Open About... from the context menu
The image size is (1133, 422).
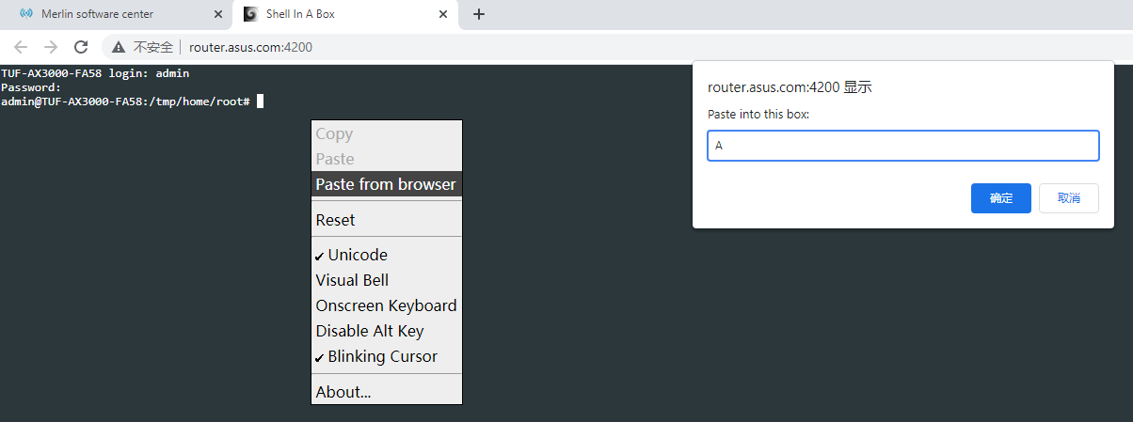click(387, 392)
